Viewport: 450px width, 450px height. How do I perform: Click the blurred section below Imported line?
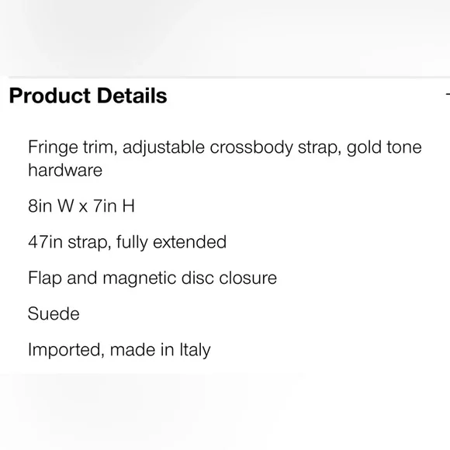225,411
